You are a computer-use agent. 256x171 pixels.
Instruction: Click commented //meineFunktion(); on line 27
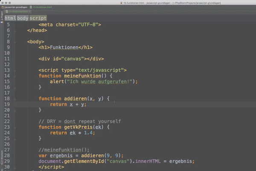(x=64, y=150)
